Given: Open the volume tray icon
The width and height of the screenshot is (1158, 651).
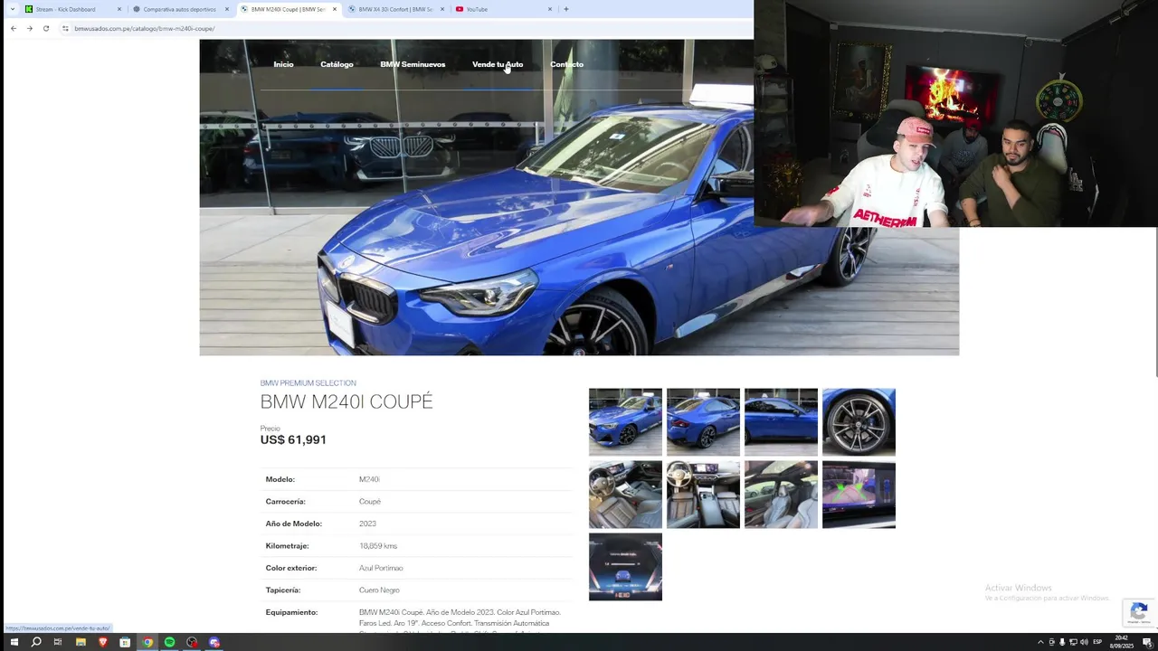Looking at the screenshot, I should 1084,642.
